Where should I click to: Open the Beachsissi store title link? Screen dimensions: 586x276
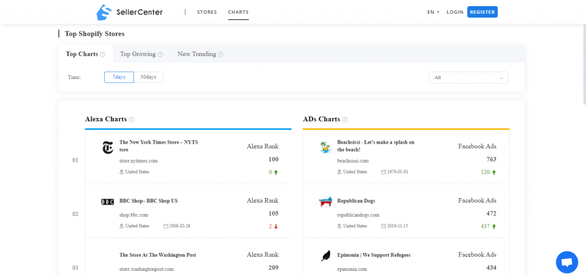point(376,146)
